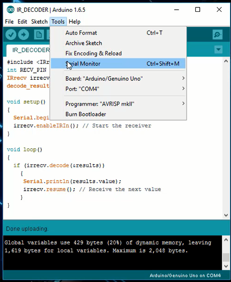Open the Sketch menu

[x=39, y=21]
